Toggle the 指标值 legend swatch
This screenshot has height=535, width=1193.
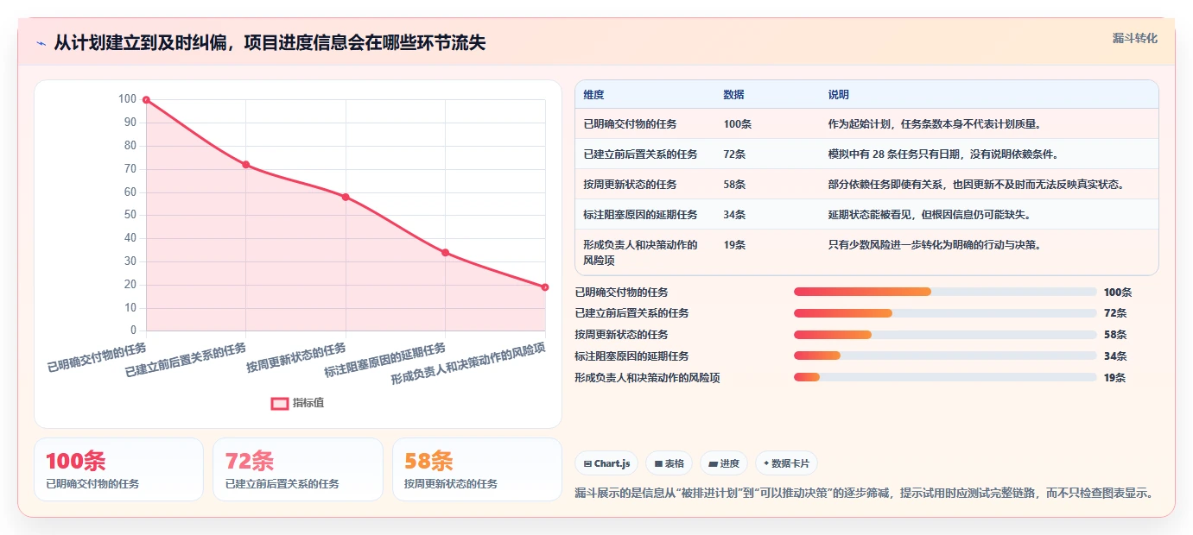pos(280,403)
